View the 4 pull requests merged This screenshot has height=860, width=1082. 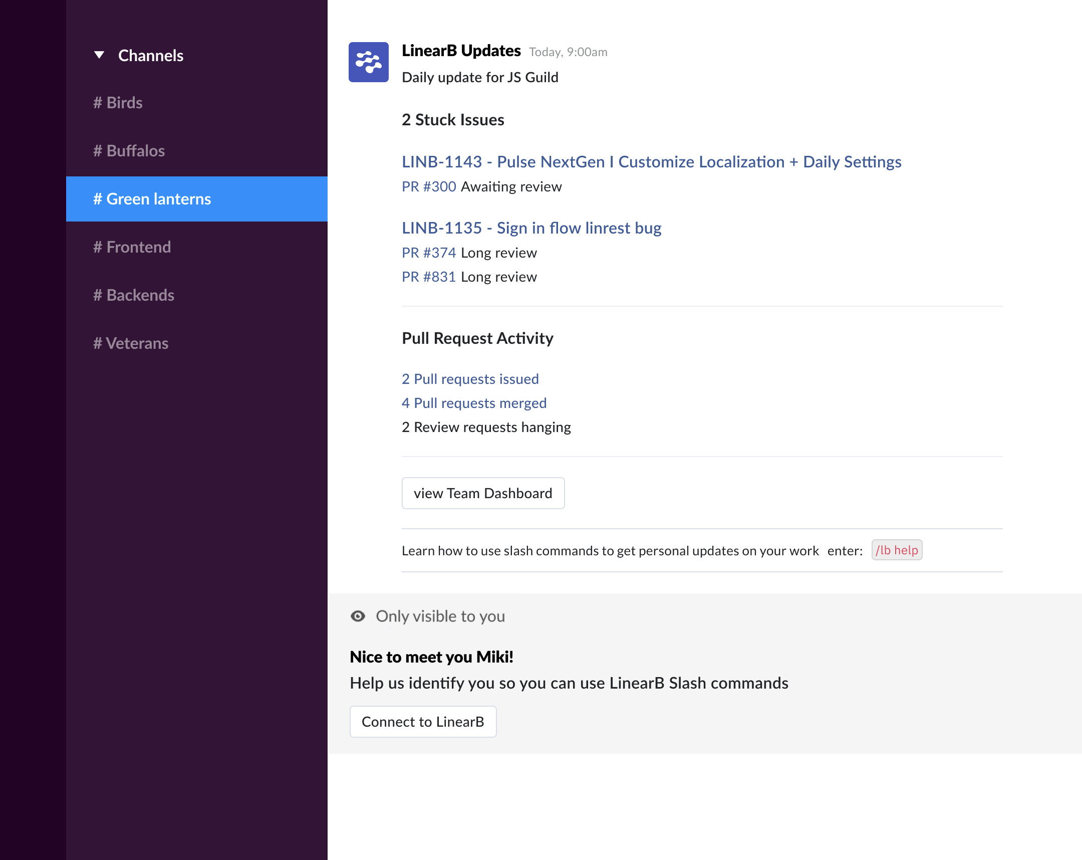click(x=473, y=402)
